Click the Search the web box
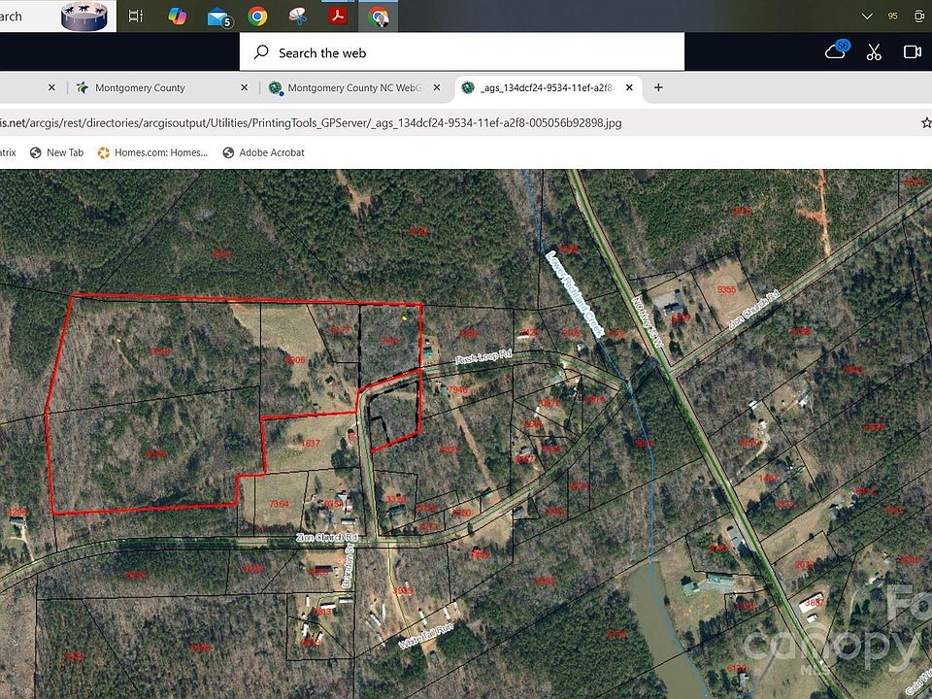Viewport: 932px width, 699px height. (x=461, y=52)
